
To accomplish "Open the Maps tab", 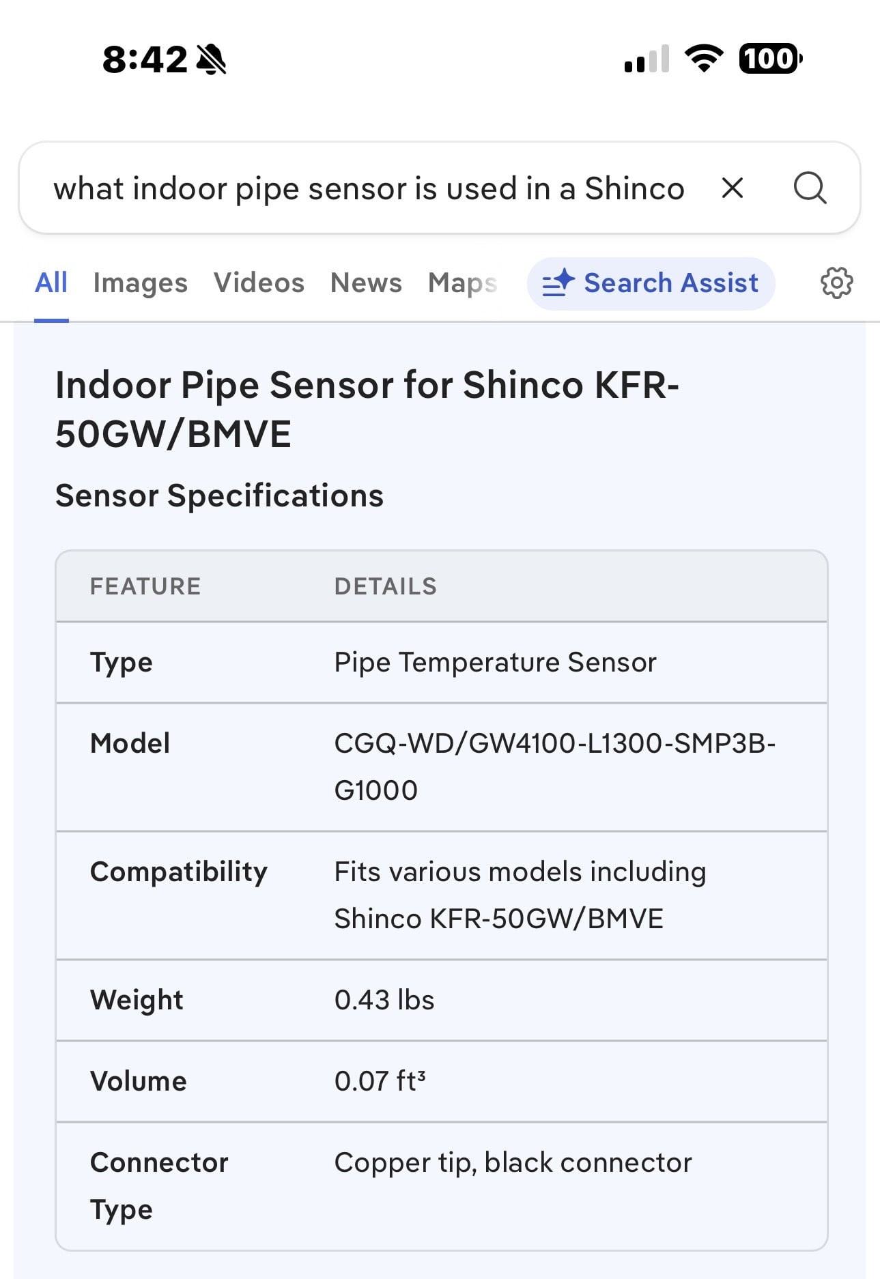I will [x=462, y=283].
